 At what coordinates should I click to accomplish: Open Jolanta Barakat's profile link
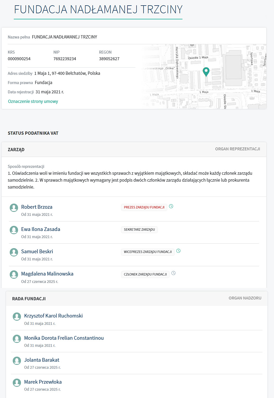[x=42, y=360]
